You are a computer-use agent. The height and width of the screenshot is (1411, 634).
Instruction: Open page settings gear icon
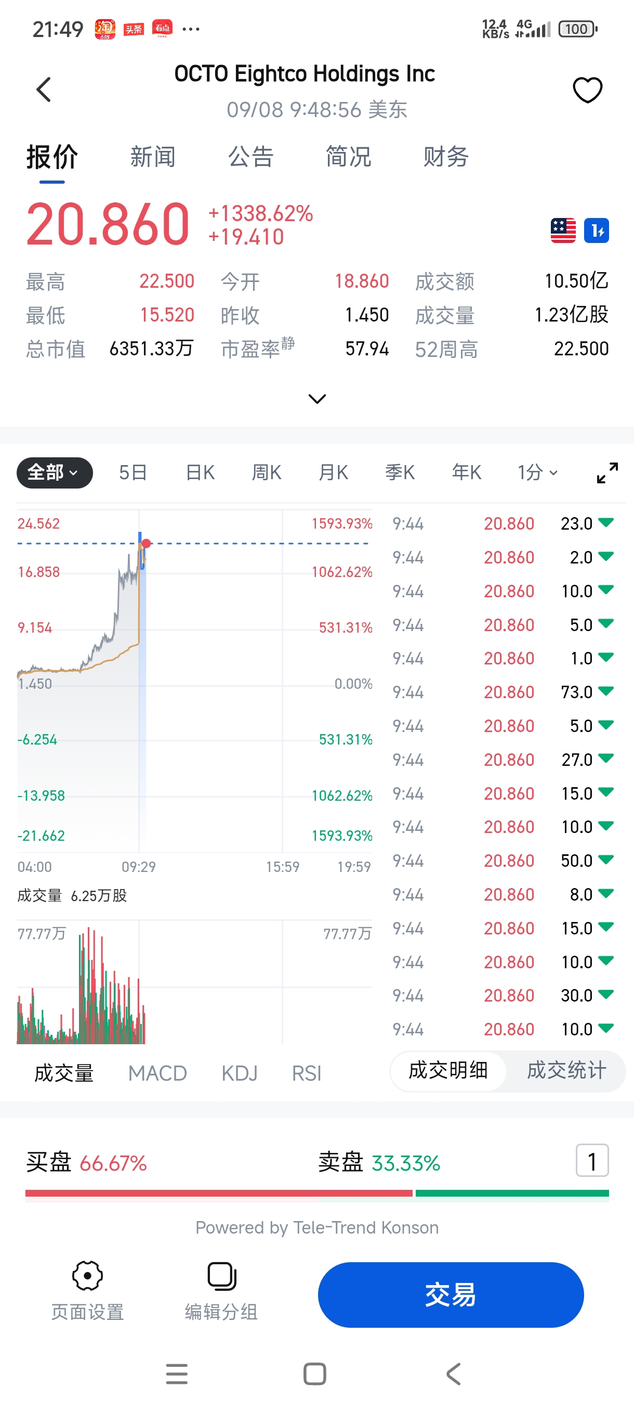[x=87, y=1276]
